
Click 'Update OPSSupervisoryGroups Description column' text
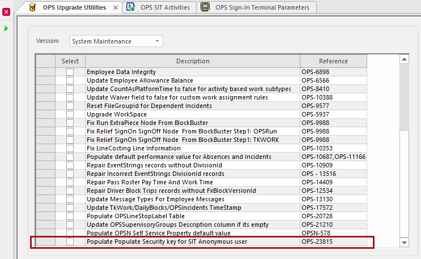point(177,225)
